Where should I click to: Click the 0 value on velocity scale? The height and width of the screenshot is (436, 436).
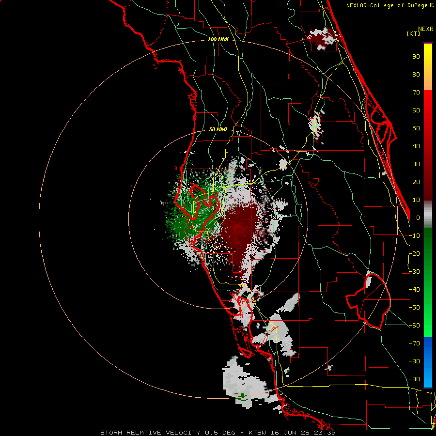point(418,218)
